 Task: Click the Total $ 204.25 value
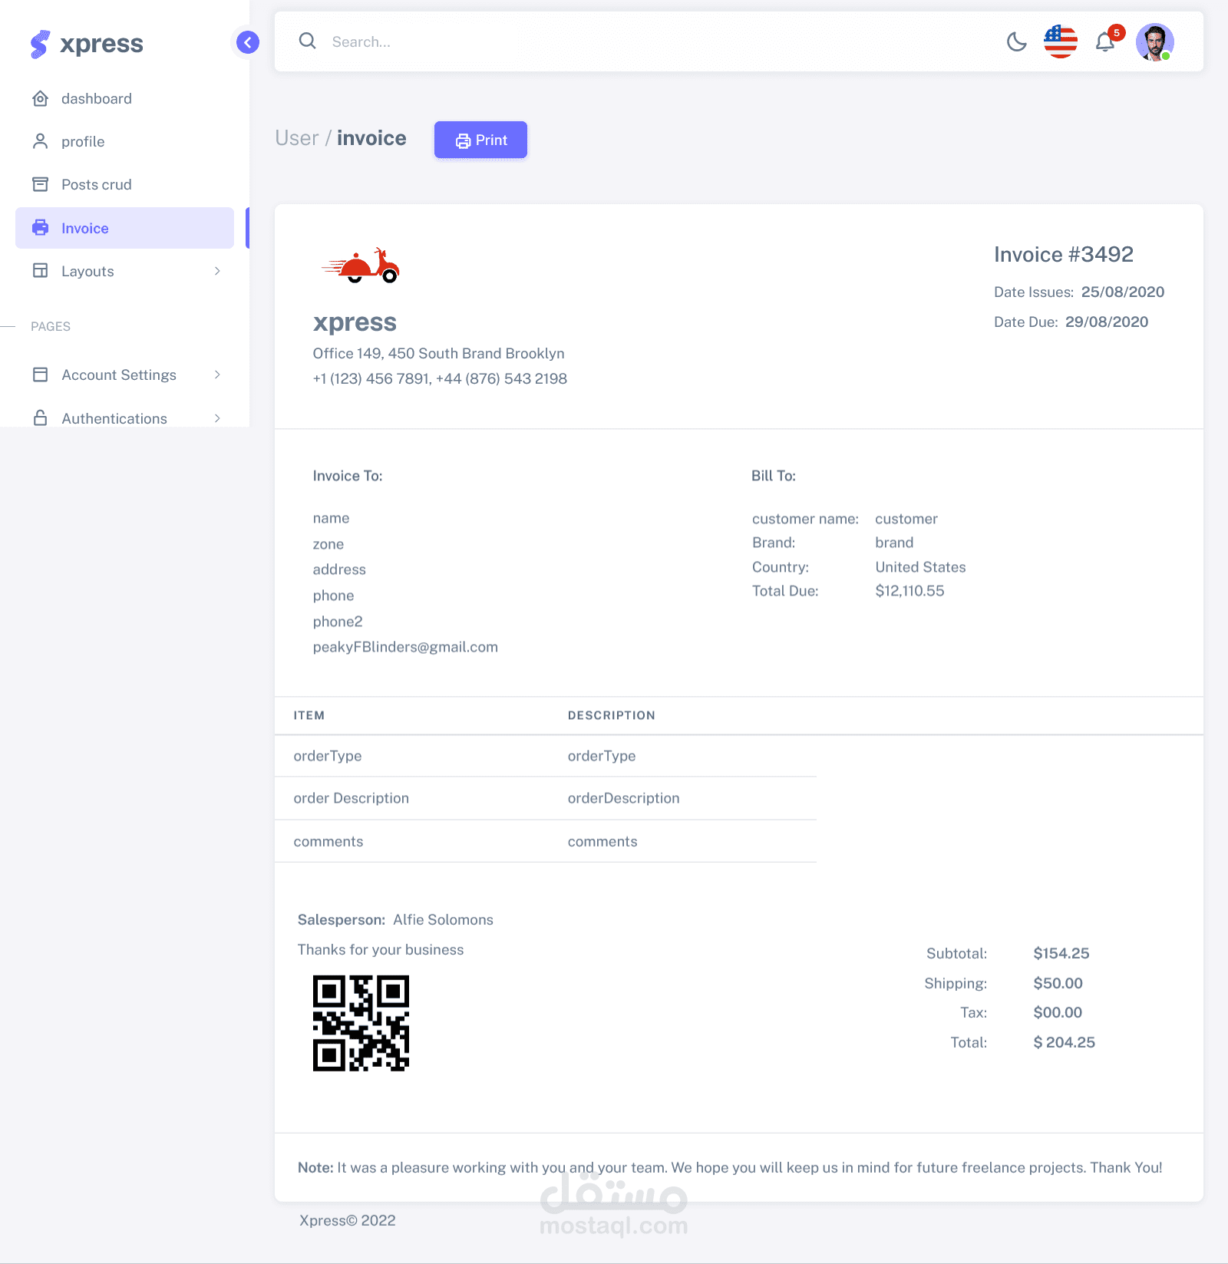[x=1064, y=1042]
